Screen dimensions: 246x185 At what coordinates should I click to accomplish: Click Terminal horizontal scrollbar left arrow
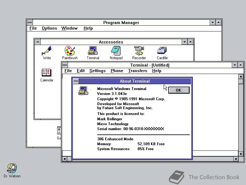65,159
